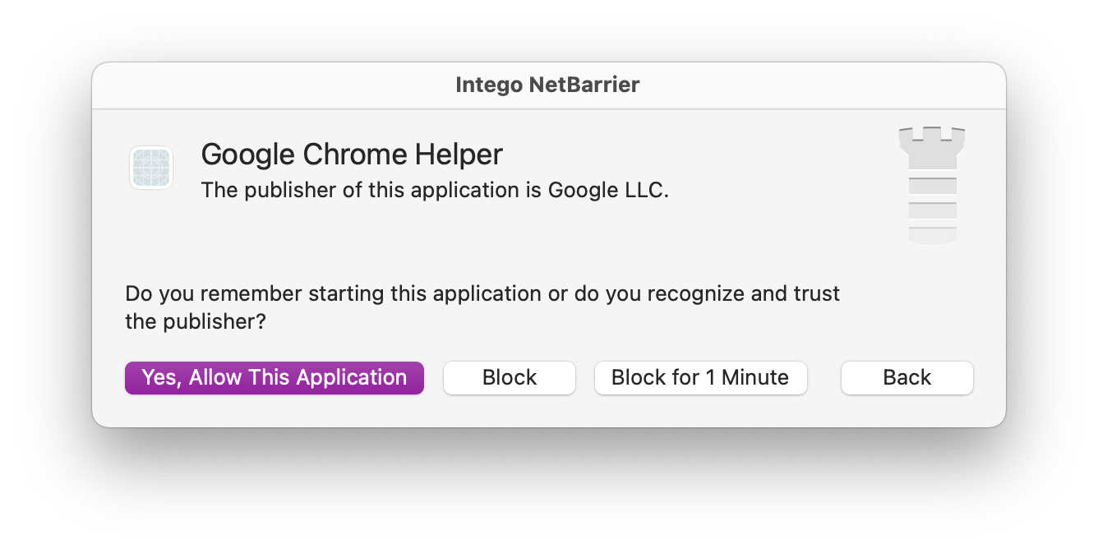Viewport: 1098px width, 549px height.
Task: Click the Google Chrome Helper app icon
Action: [x=151, y=168]
